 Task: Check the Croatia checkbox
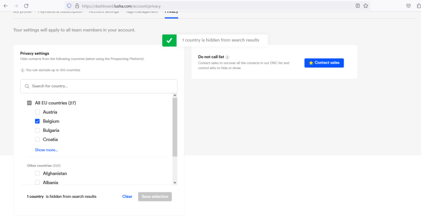[x=37, y=140]
